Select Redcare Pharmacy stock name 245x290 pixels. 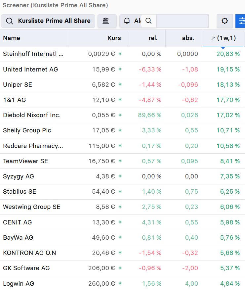[x=33, y=146]
